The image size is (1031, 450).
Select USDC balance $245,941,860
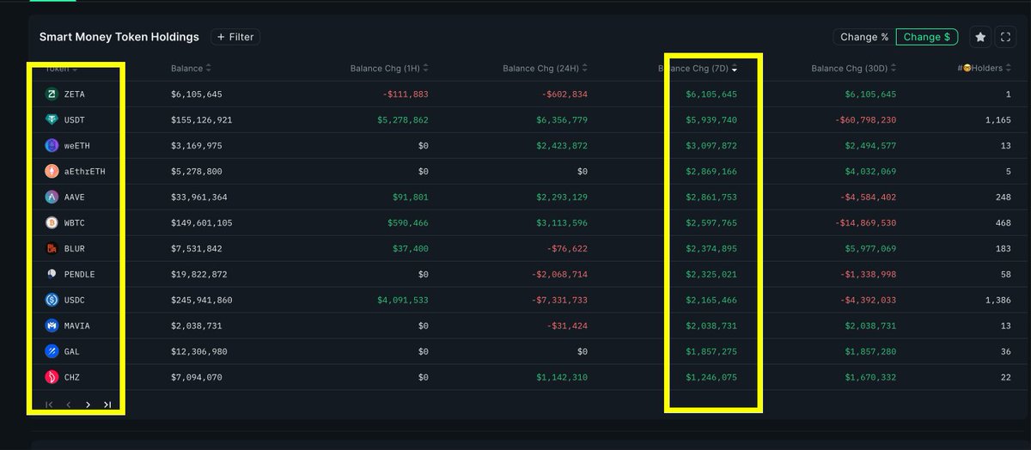click(202, 301)
